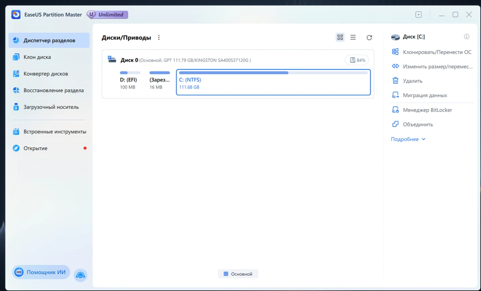
Task: Click the 100 MB size label
Action: click(128, 87)
